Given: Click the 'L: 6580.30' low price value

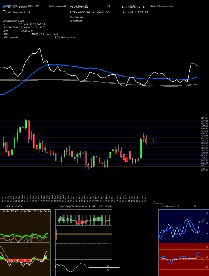Looking at the screenshot, I should (x=76, y=21).
